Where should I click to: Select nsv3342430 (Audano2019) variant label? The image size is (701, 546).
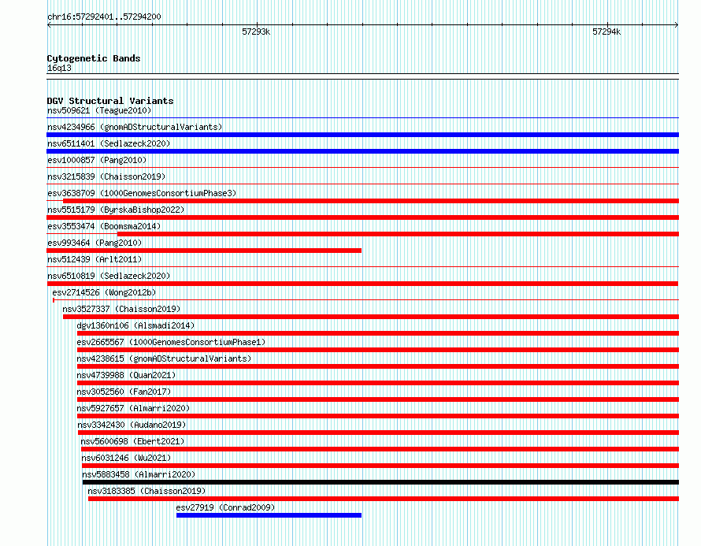132,425
